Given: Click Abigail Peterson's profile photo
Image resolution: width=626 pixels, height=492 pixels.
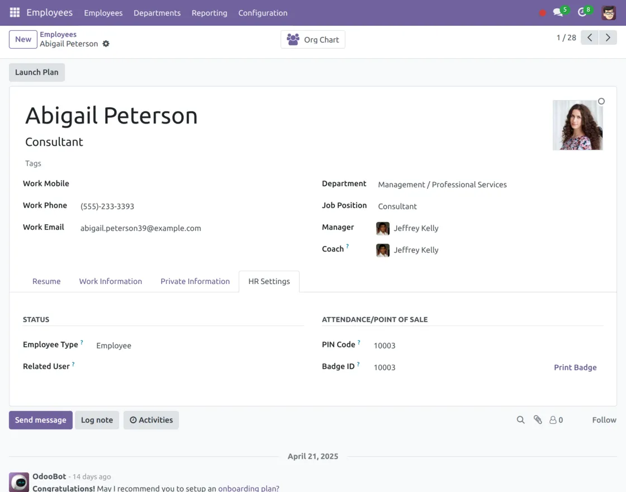Looking at the screenshot, I should click(x=577, y=125).
